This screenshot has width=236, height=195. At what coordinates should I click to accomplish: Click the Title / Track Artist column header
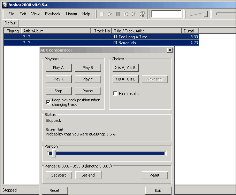[x=147, y=31]
